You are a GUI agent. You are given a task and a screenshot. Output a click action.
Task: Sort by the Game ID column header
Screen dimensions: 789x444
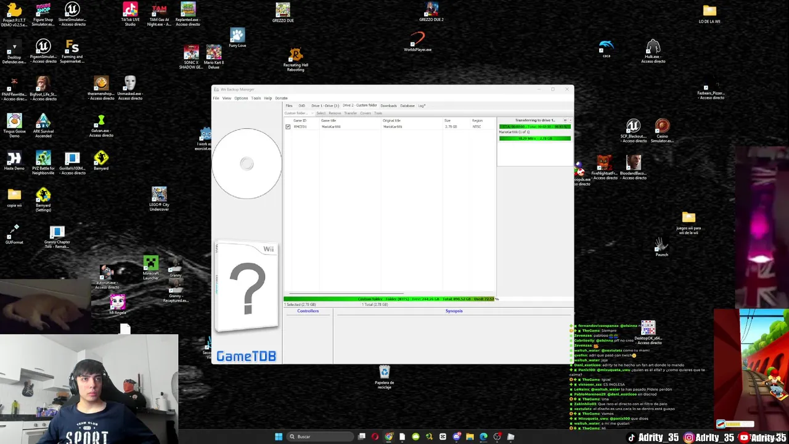(300, 120)
